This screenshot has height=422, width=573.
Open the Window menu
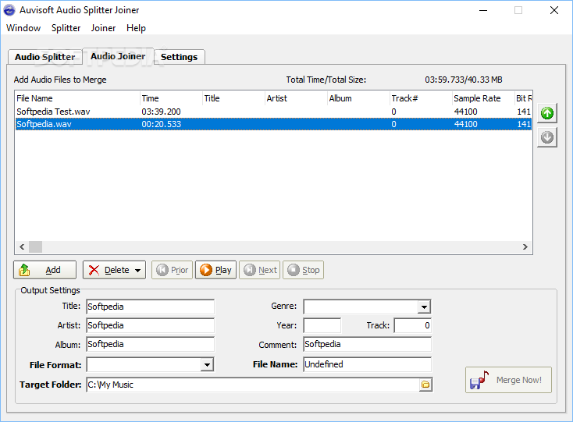coord(23,28)
